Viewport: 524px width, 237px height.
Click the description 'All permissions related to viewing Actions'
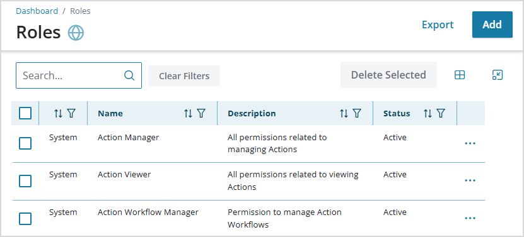click(x=293, y=180)
